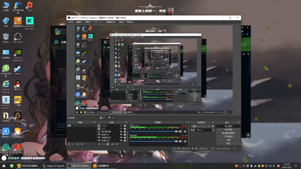Click Settings button in Controls panel
Viewport: 301px width, 169px height.
coord(228,140)
